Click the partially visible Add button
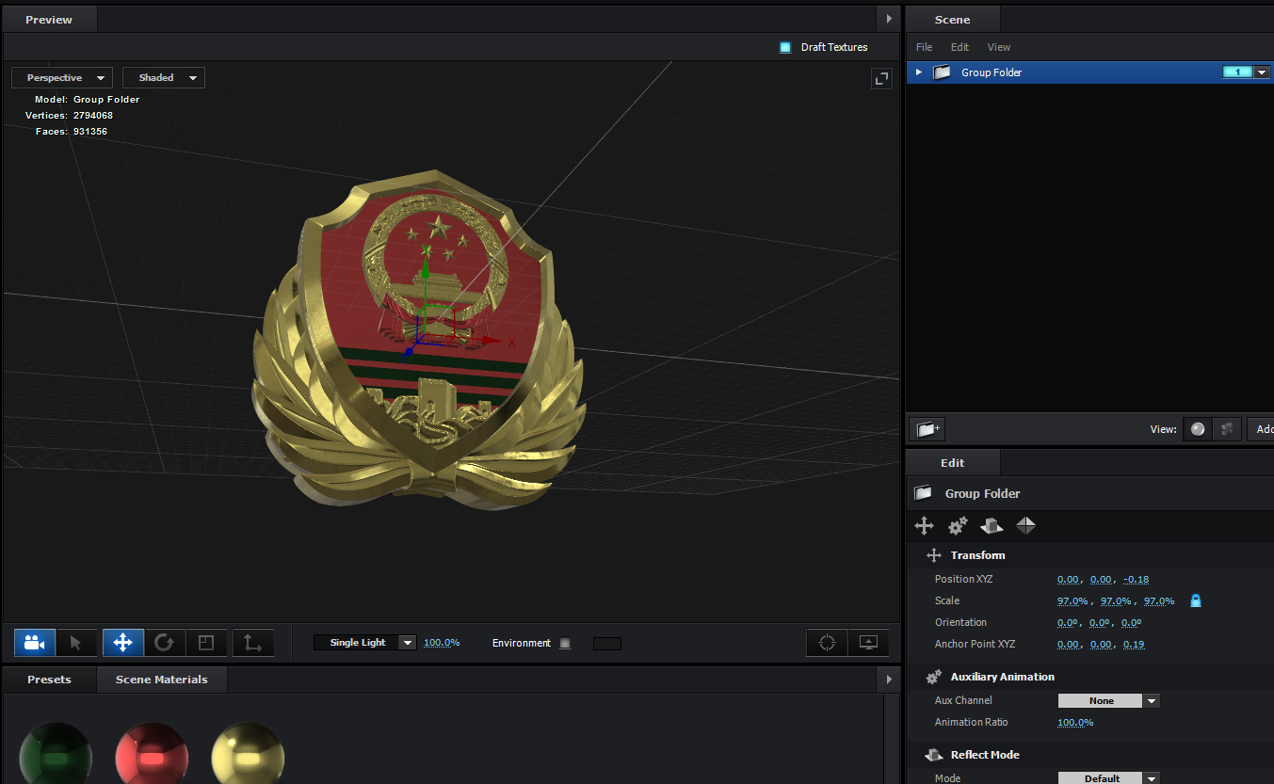The width and height of the screenshot is (1274, 784). 1261,429
